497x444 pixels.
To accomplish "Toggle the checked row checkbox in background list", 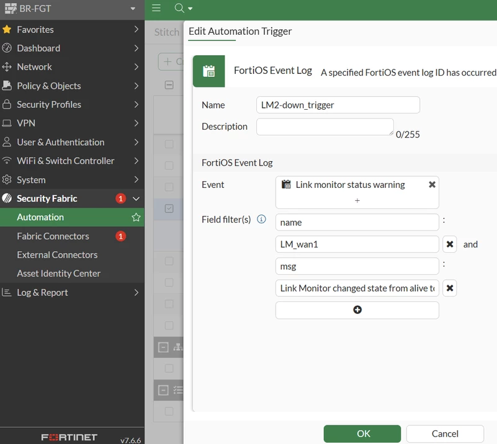I will pos(169,208).
